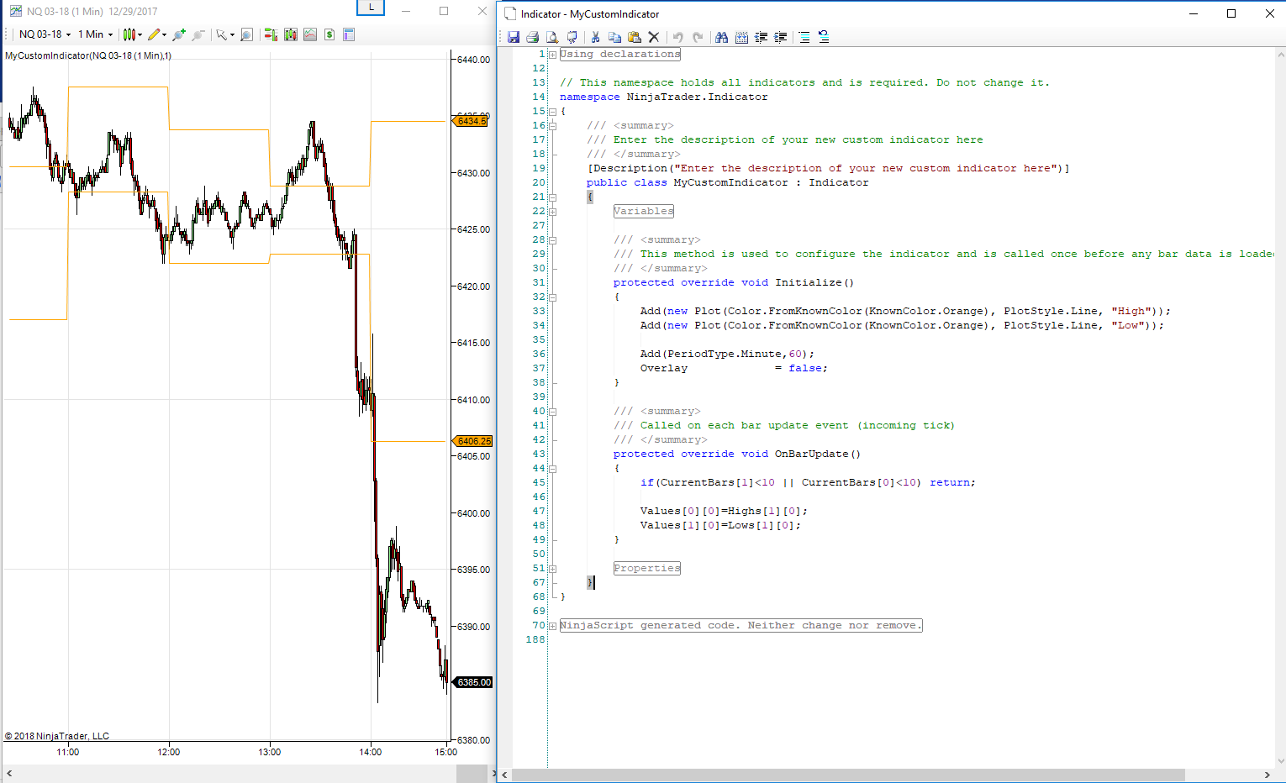This screenshot has width=1286, height=783.
Task: Expand the collapsed 'Using declarations' region
Action: tap(552, 55)
